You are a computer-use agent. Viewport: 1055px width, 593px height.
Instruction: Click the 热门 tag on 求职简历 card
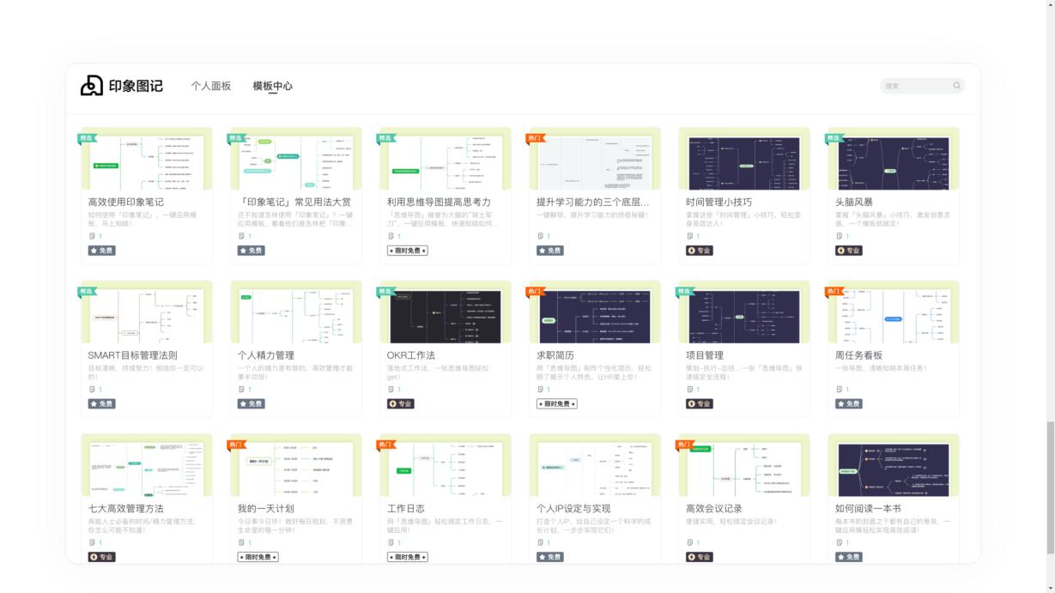[536, 292]
